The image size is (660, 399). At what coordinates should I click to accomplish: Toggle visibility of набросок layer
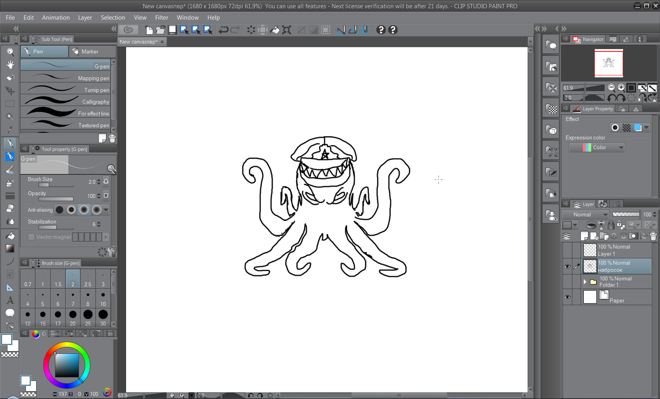coord(567,266)
